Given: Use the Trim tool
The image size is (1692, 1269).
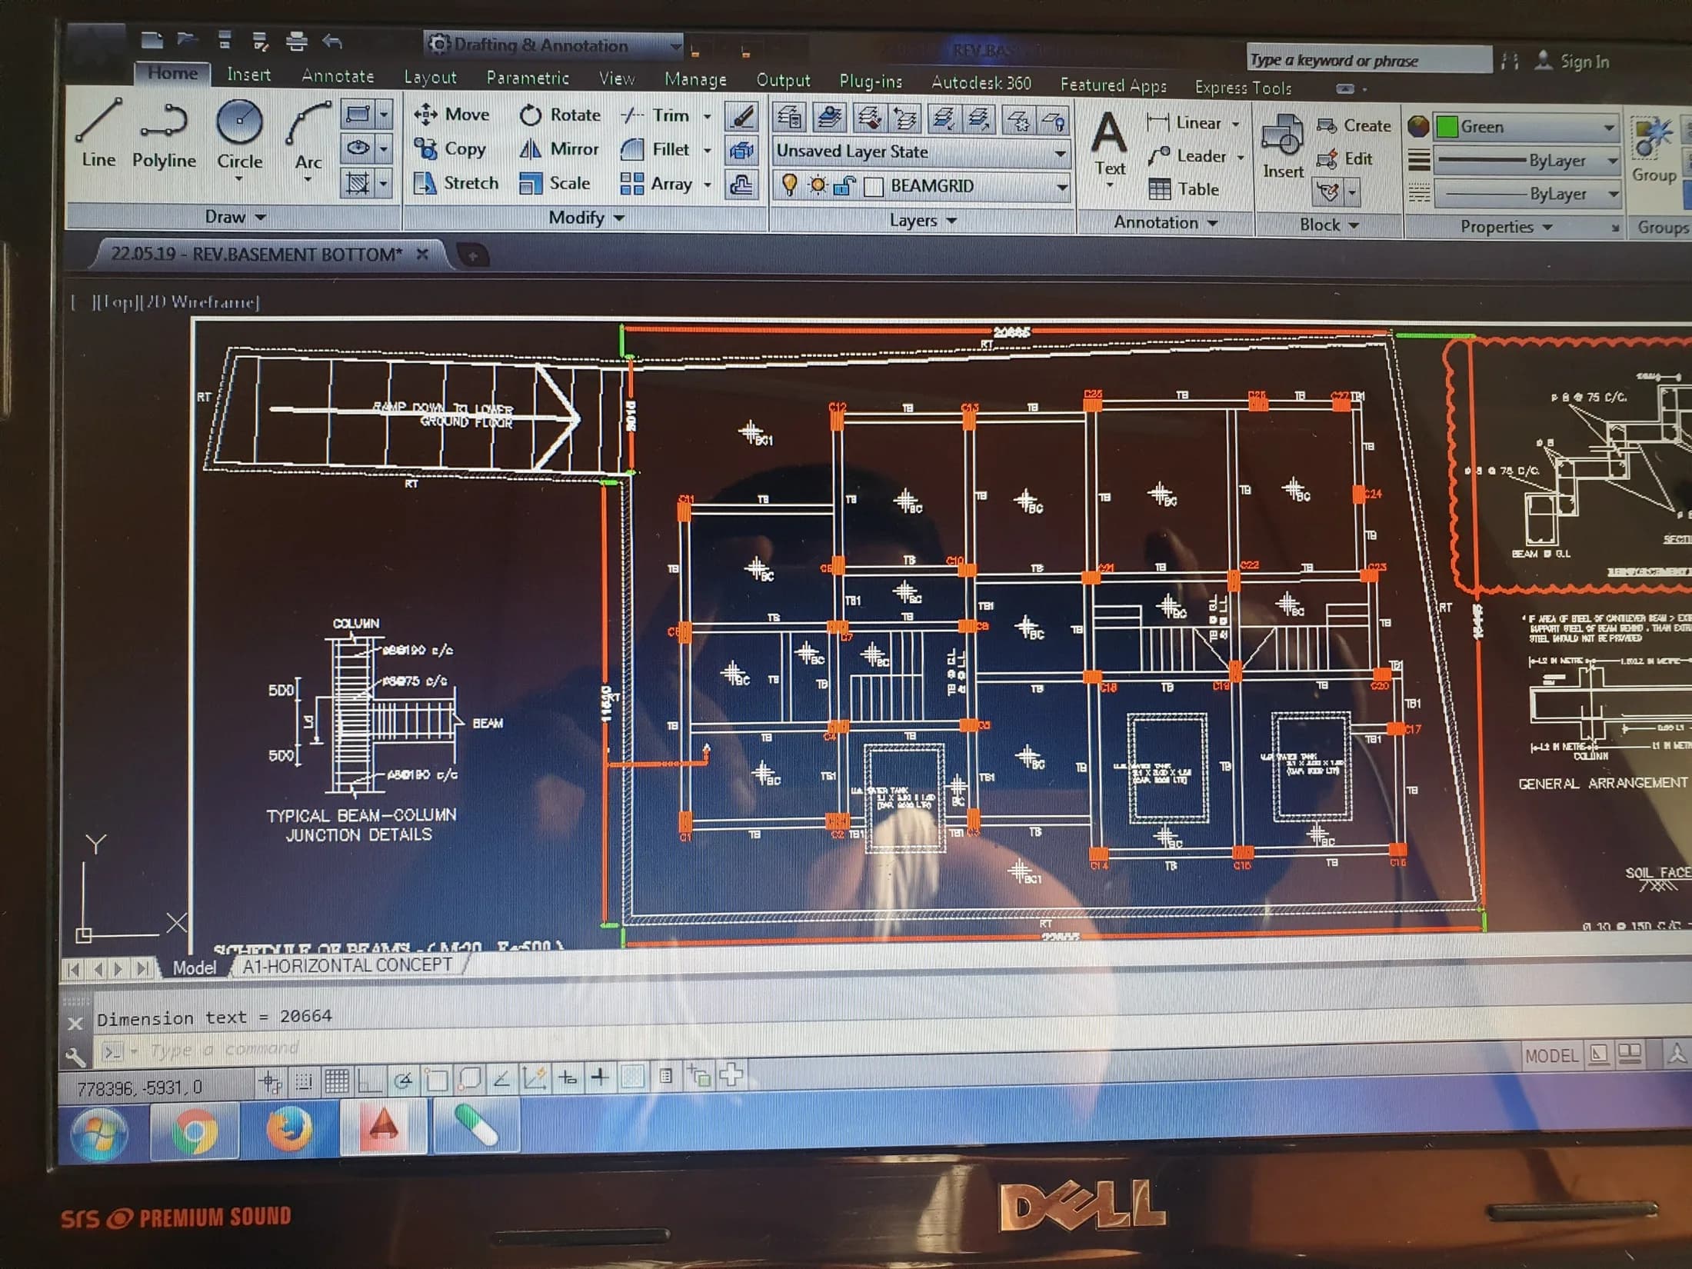Looking at the screenshot, I should [656, 115].
